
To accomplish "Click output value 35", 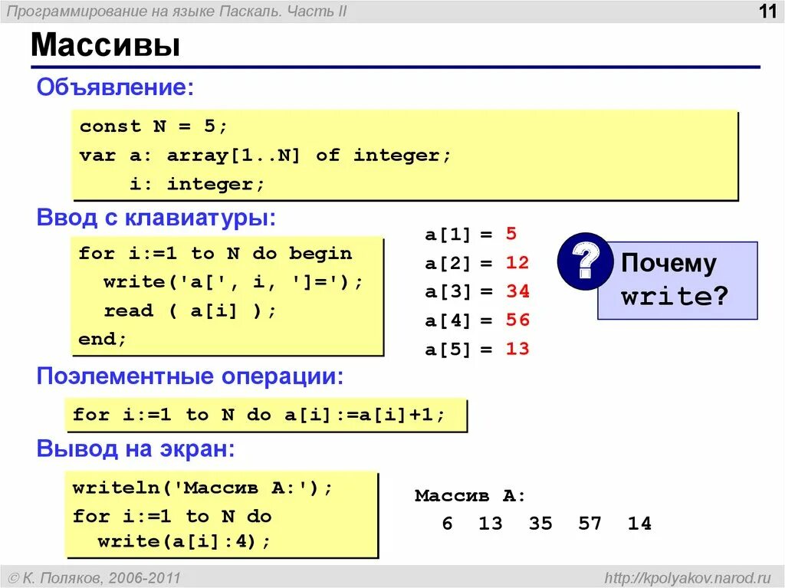I will tap(540, 524).
